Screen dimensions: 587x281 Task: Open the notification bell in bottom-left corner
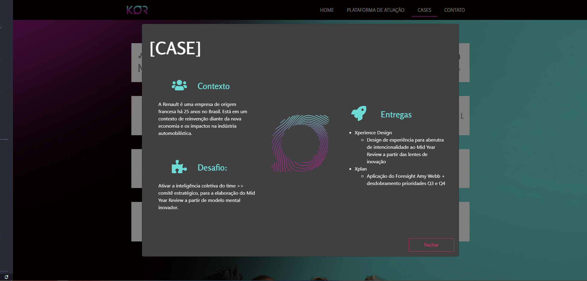(6, 277)
